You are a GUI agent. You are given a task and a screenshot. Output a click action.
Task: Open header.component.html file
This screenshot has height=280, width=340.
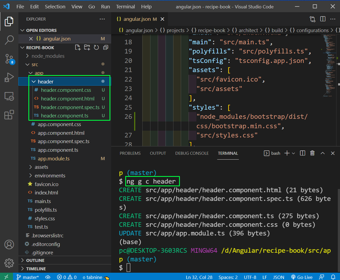[65, 99]
